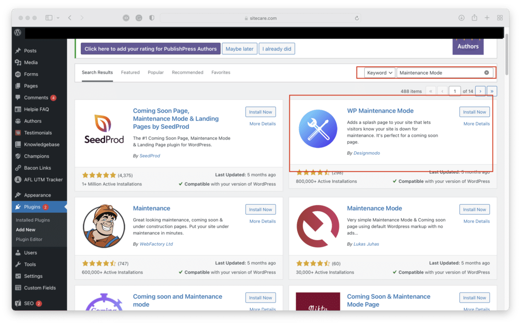This screenshot has width=521, height=325.
Task: Click the Champions icon
Action: coord(18,156)
